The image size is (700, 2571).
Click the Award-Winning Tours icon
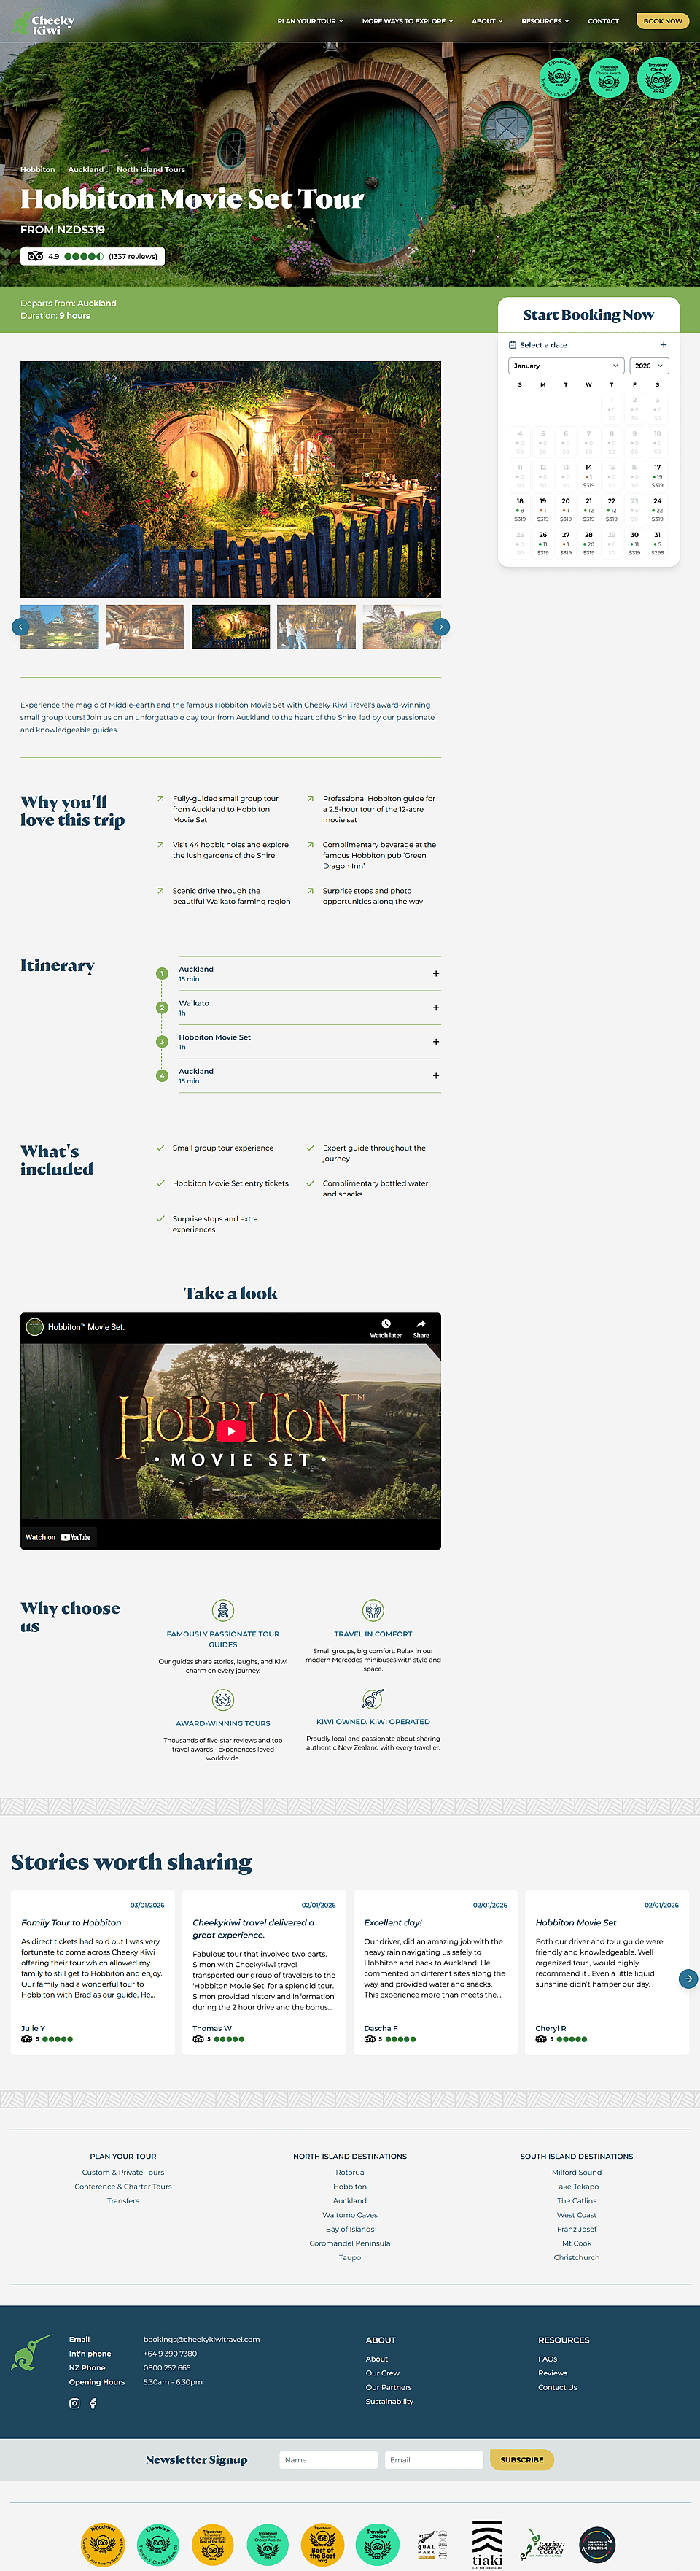223,1700
